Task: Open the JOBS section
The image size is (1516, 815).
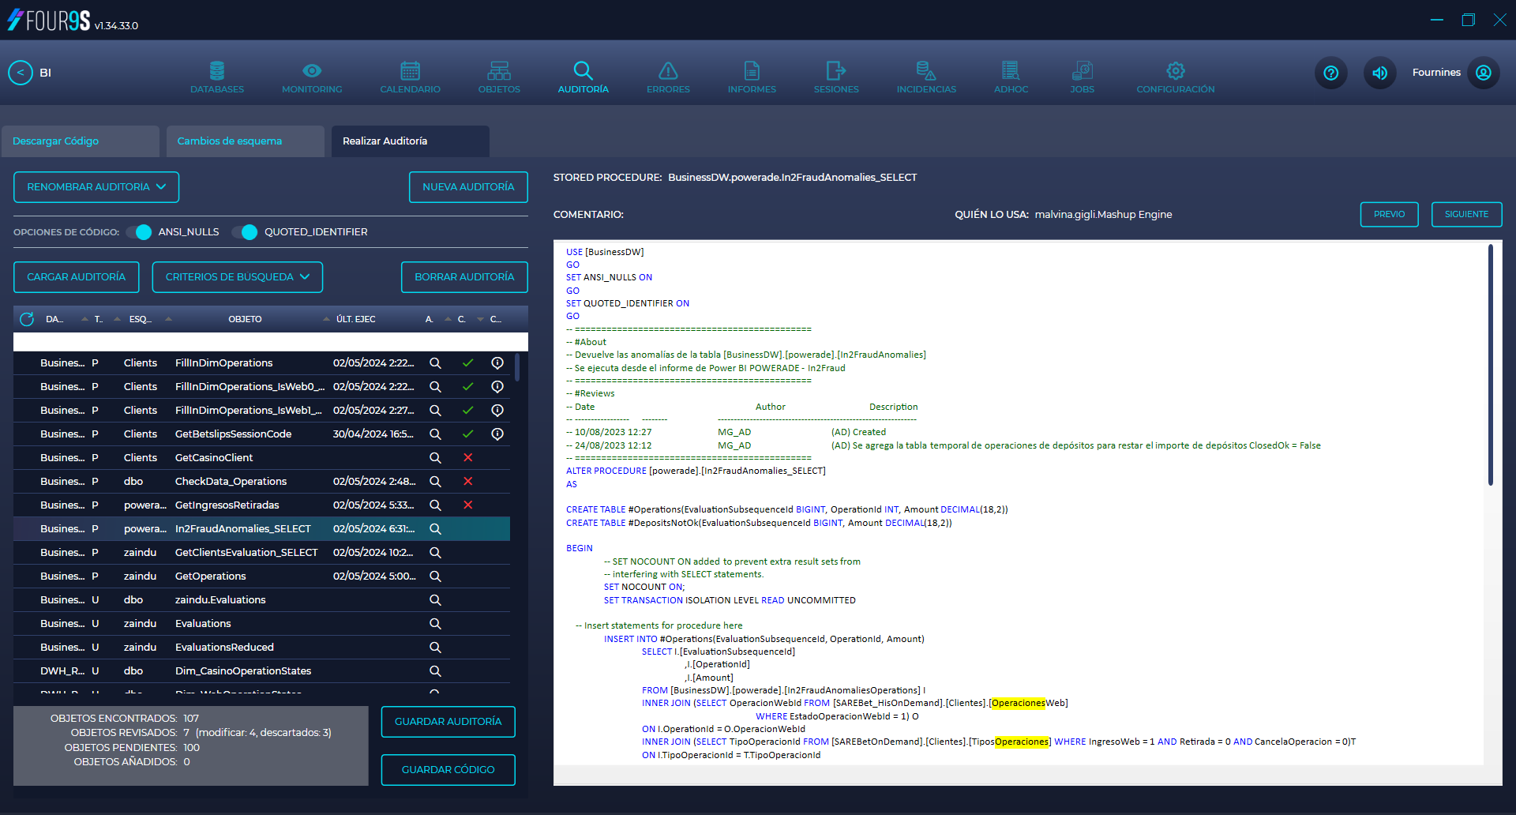Action: point(1082,75)
